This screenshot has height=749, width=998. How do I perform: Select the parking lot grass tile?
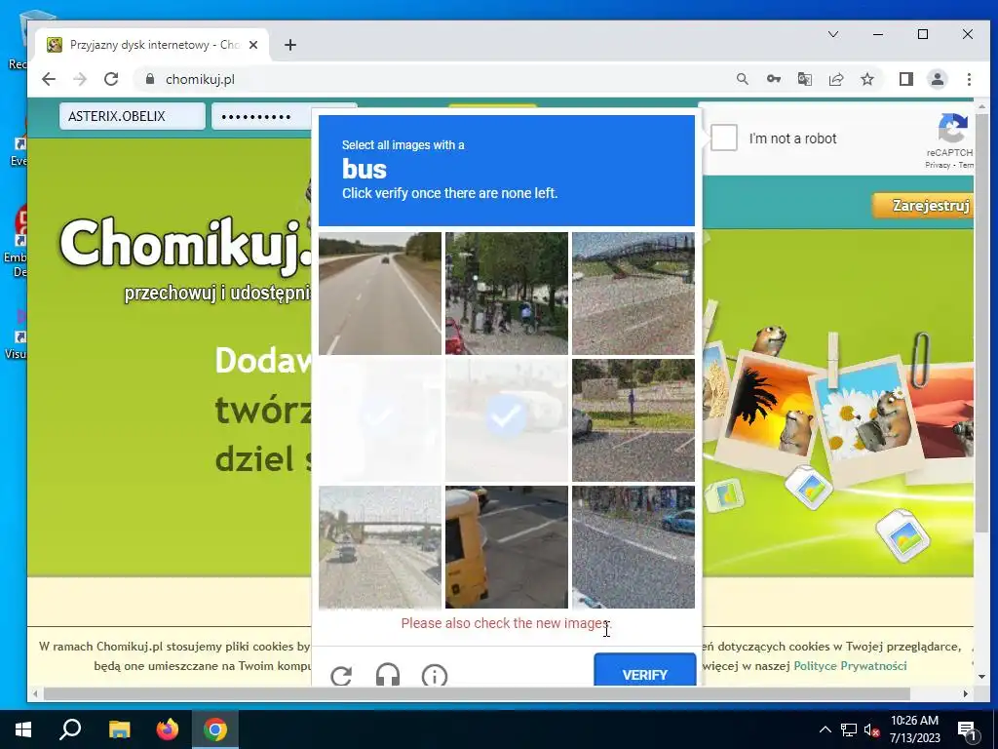tap(633, 419)
